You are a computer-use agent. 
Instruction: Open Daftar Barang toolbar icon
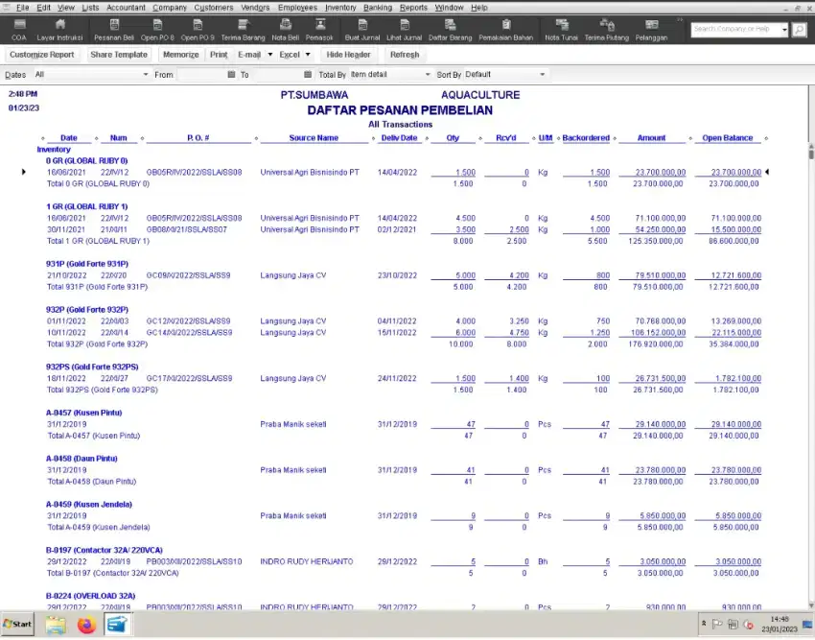(x=450, y=30)
